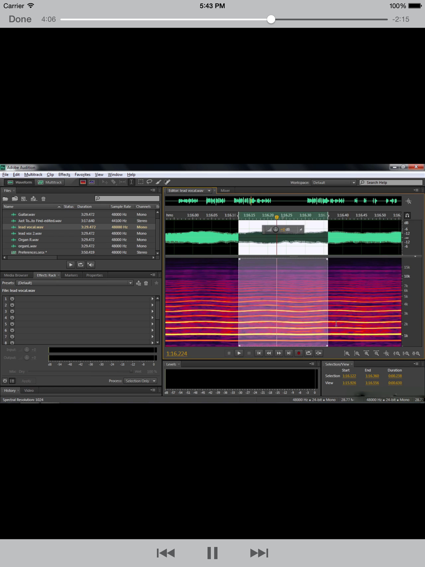This screenshot has width=425, height=567.
Task: Tap Done to close the video player
Action: 20,19
